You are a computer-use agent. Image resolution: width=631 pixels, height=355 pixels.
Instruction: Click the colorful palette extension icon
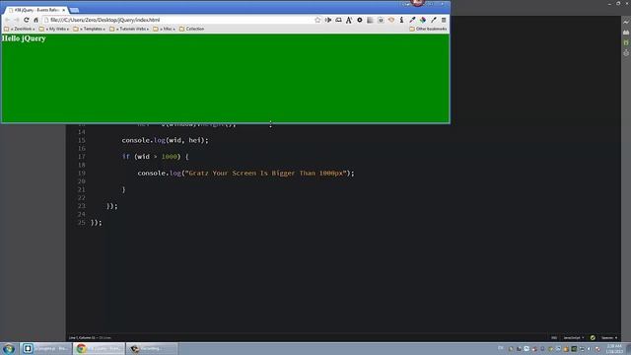[423, 20]
